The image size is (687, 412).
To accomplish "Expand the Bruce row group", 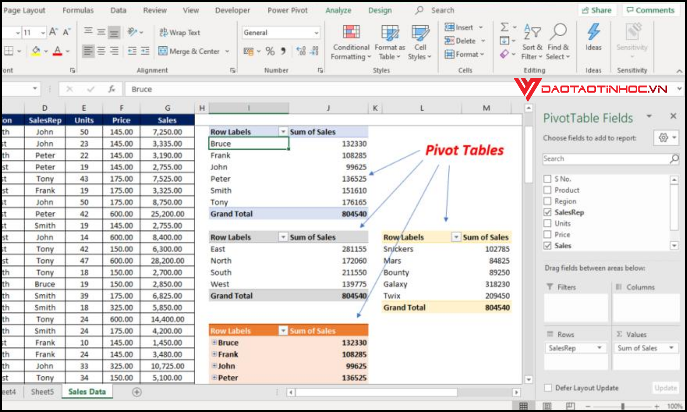I will point(213,342).
